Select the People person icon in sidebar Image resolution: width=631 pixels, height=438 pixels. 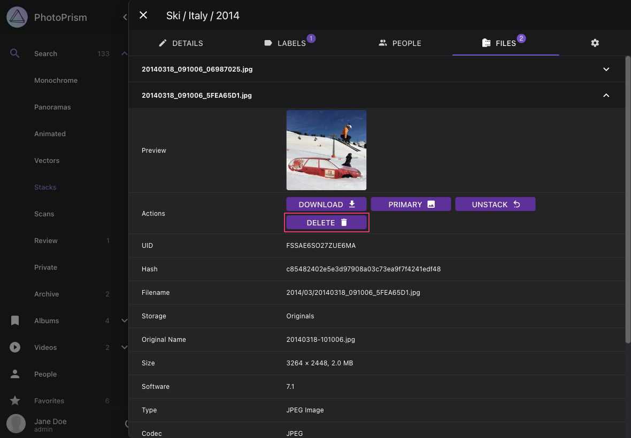tap(14, 374)
